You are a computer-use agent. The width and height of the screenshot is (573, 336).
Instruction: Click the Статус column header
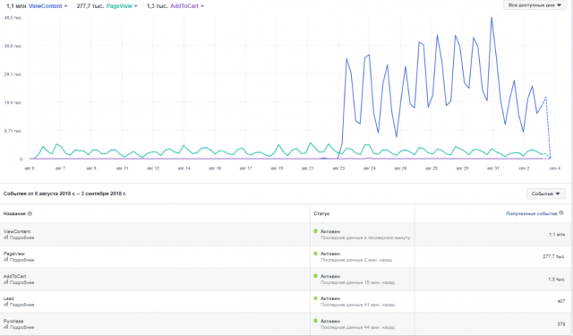(x=321, y=213)
